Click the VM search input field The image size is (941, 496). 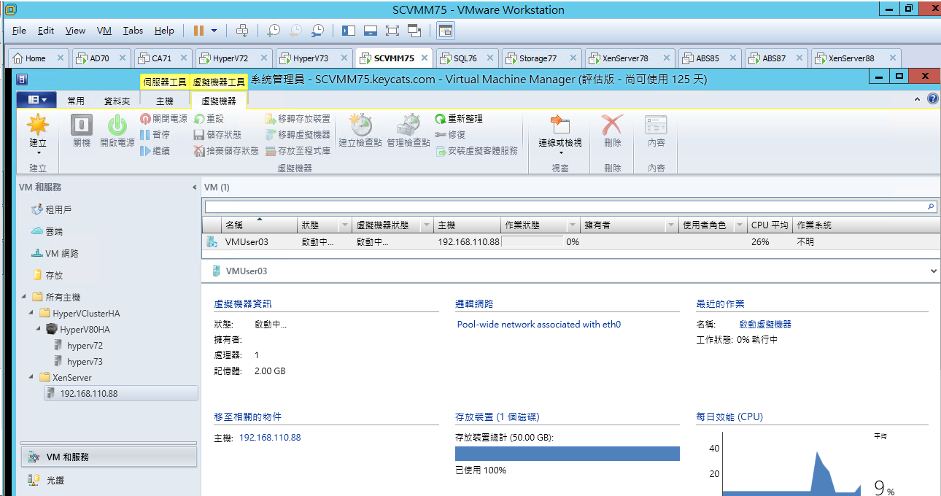pos(570,207)
